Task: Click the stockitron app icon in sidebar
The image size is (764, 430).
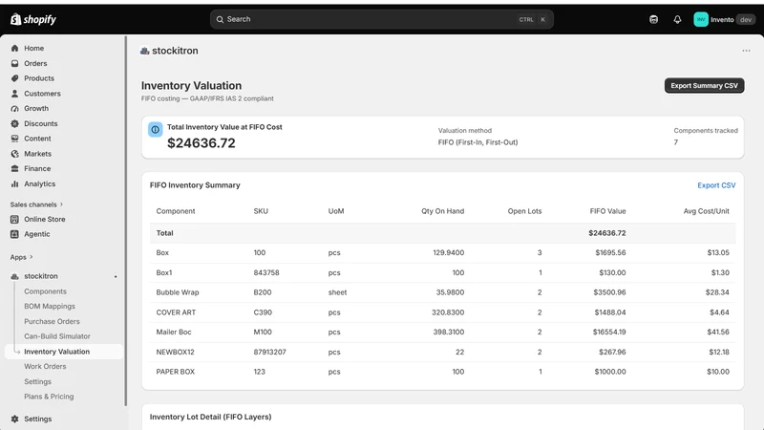Action: click(14, 276)
